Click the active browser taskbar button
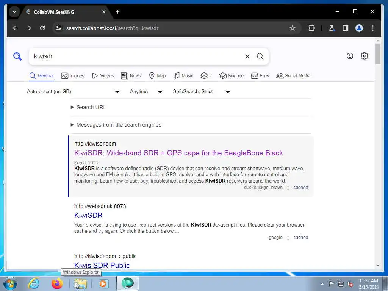Screen dimensions: 388x291 pos(127,283)
